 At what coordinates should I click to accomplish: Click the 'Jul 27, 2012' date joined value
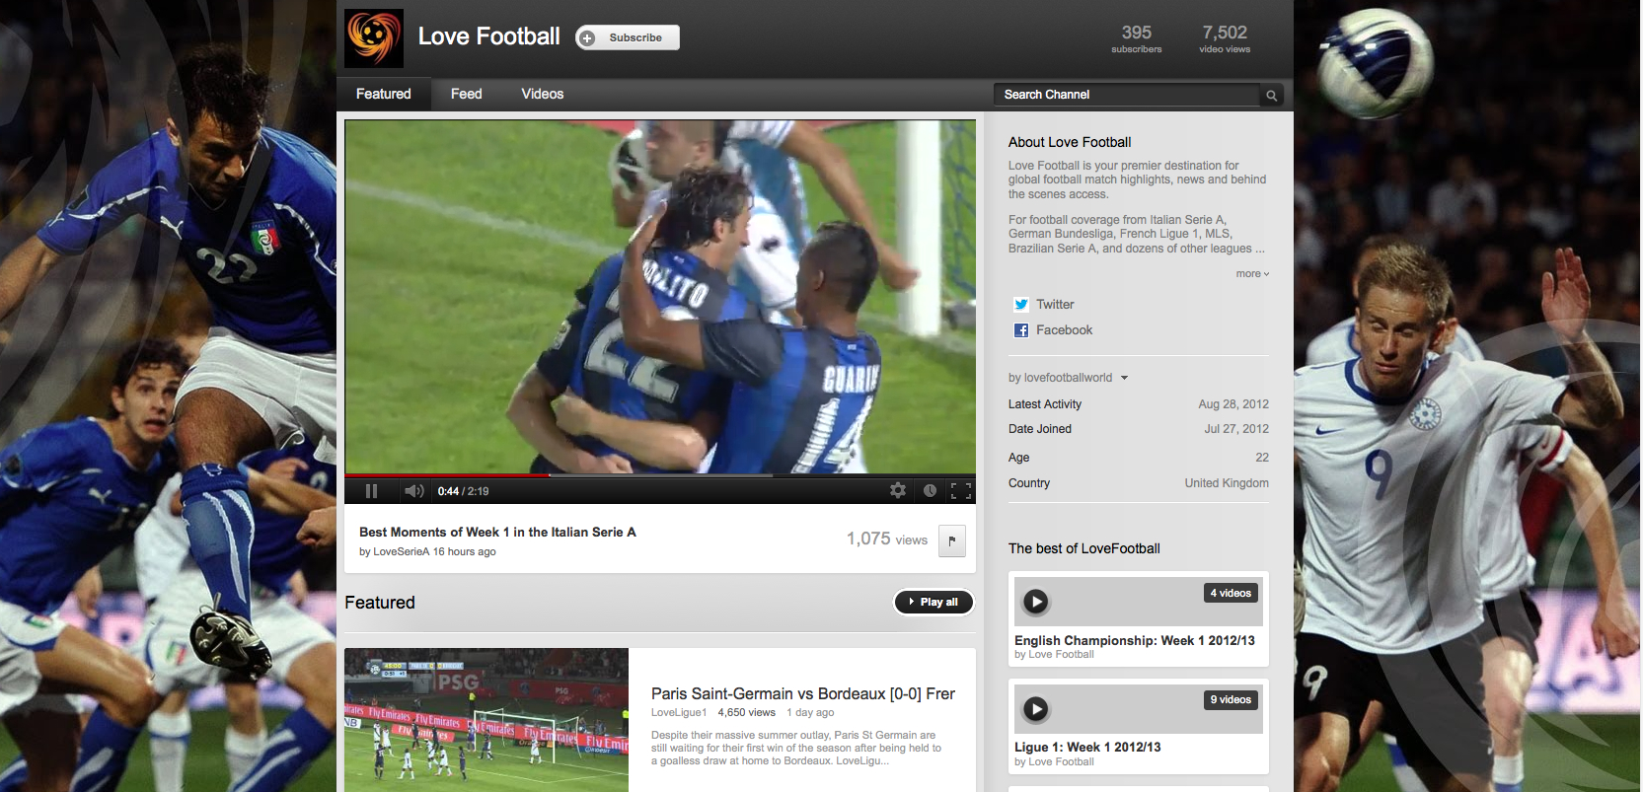tap(1236, 429)
